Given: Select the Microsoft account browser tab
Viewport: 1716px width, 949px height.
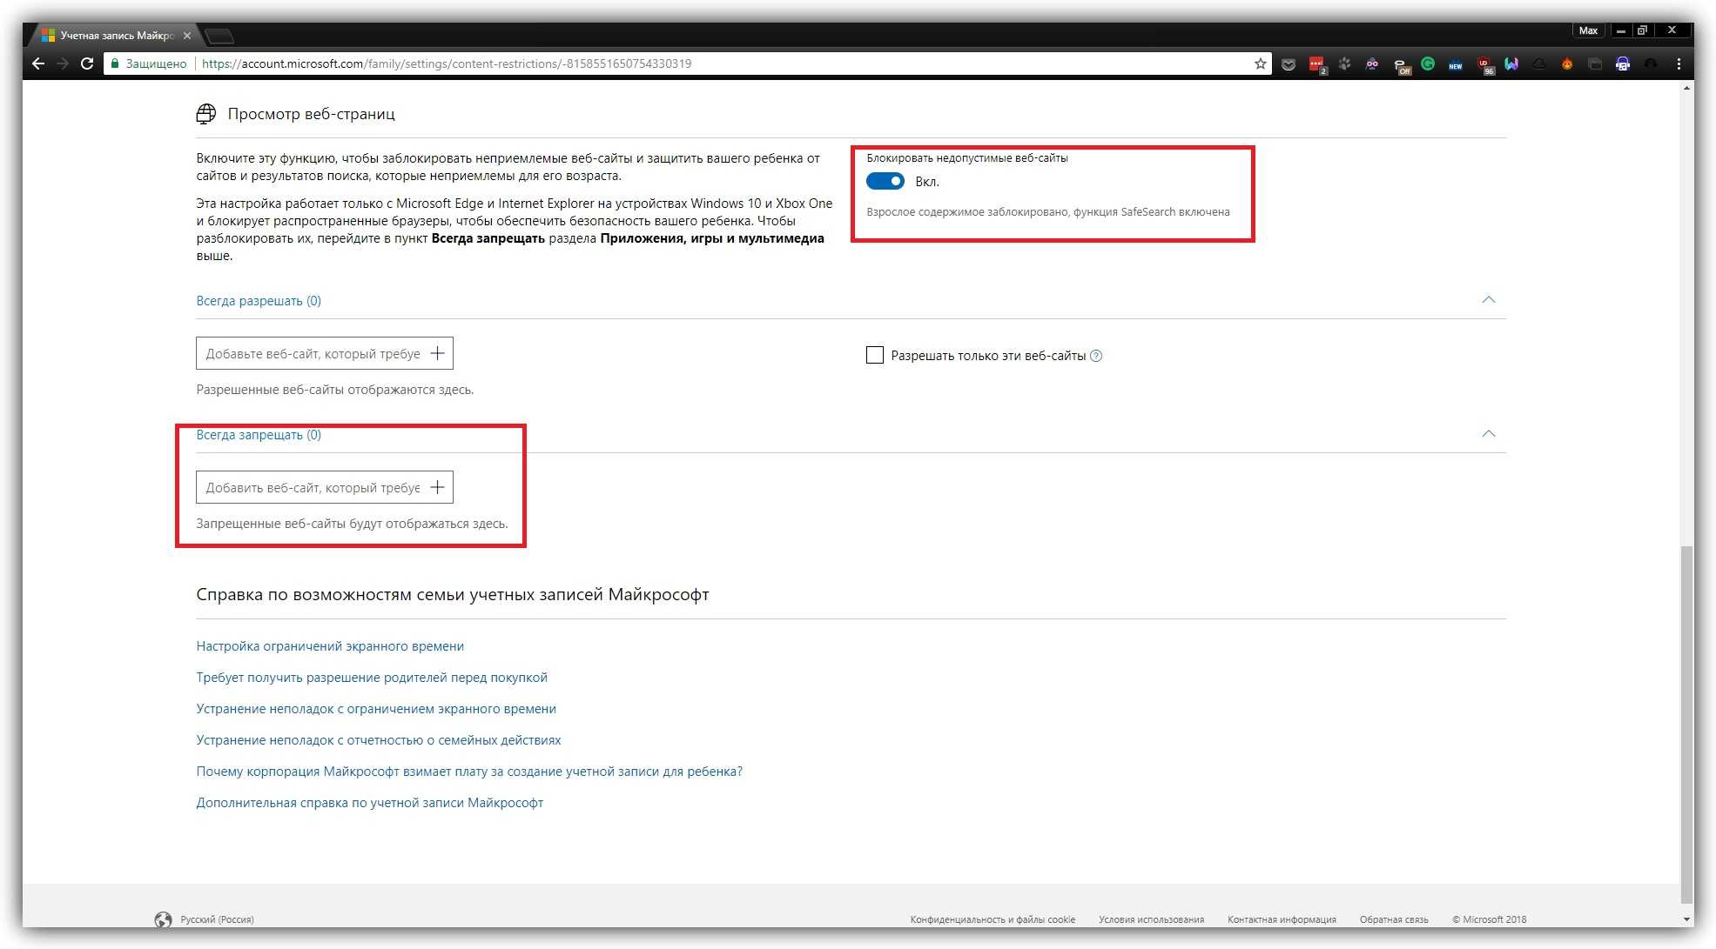Looking at the screenshot, I should (x=117, y=36).
